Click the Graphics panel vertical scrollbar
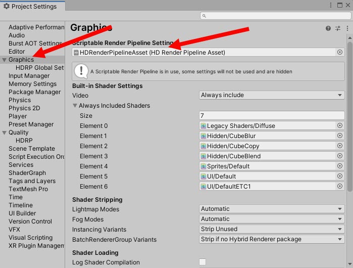The height and width of the screenshot is (268, 353). tap(349, 117)
